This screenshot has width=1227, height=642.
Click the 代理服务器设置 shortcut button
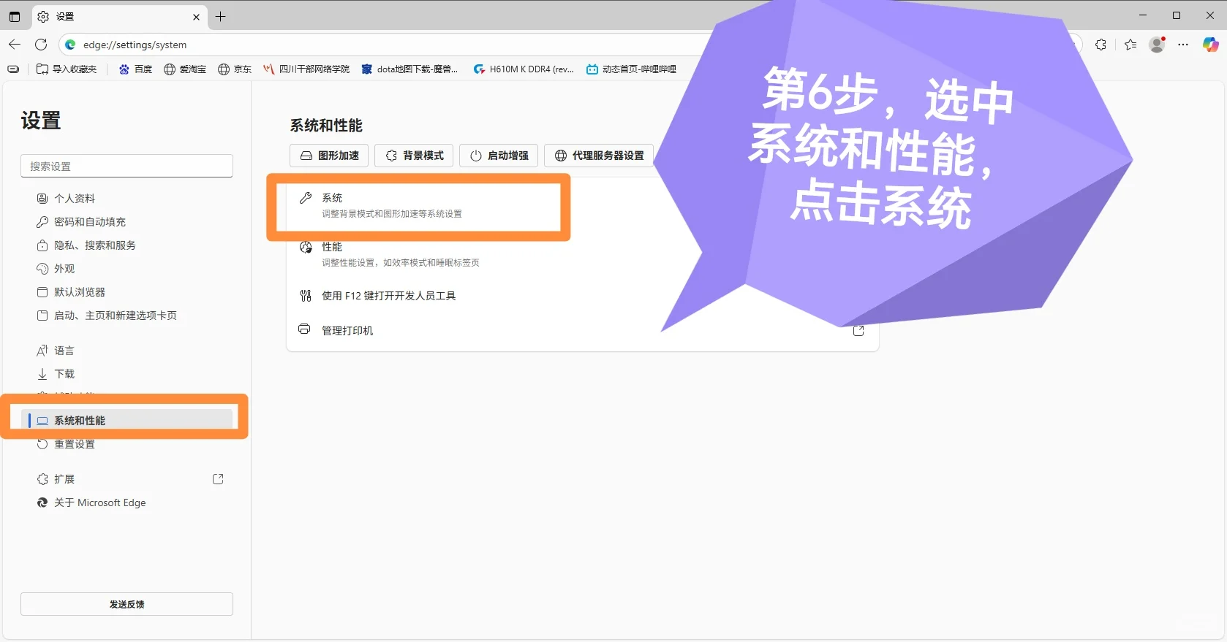(599, 156)
